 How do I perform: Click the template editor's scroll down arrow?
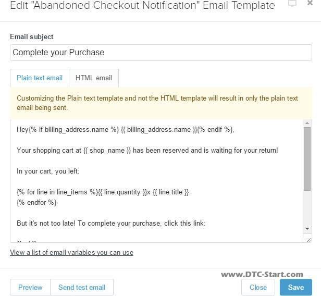[x=307, y=229]
